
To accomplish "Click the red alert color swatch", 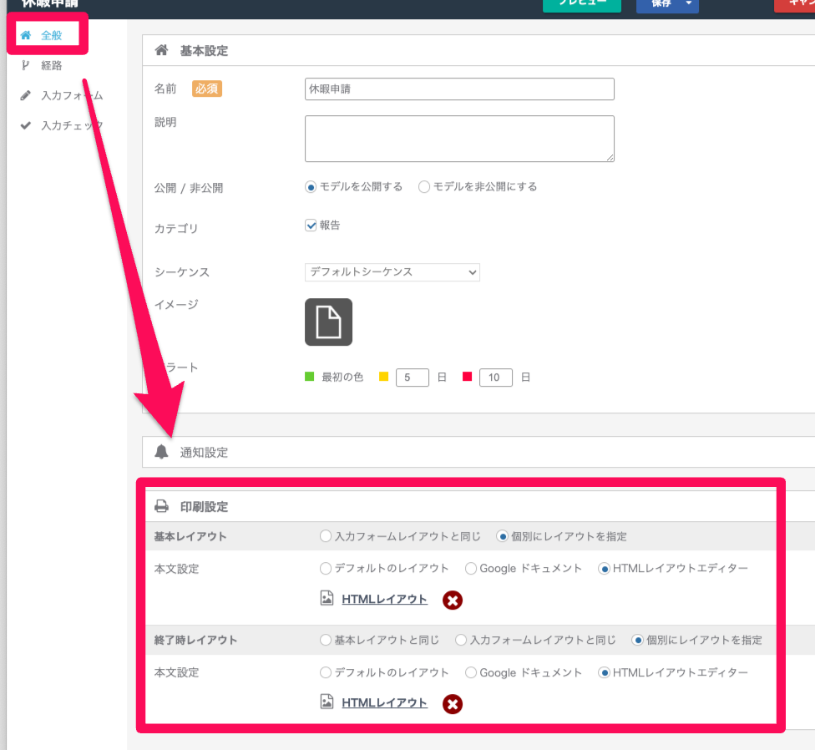I will click(x=468, y=377).
